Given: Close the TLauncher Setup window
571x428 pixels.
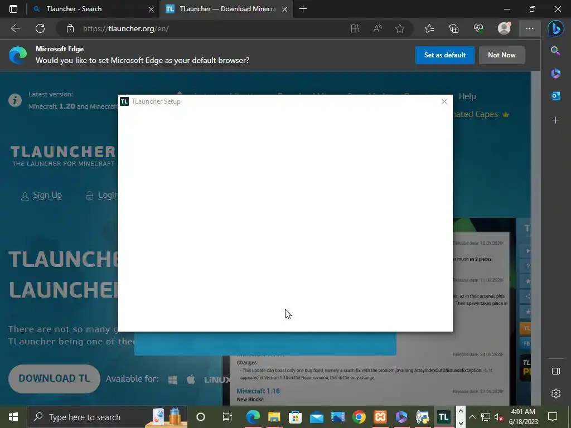Looking at the screenshot, I should (444, 101).
